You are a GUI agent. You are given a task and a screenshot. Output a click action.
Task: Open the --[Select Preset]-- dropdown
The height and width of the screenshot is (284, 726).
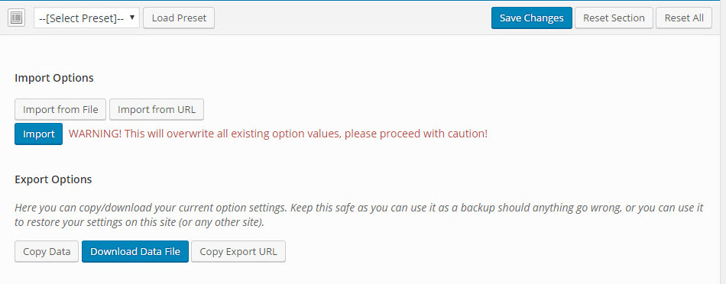click(86, 18)
